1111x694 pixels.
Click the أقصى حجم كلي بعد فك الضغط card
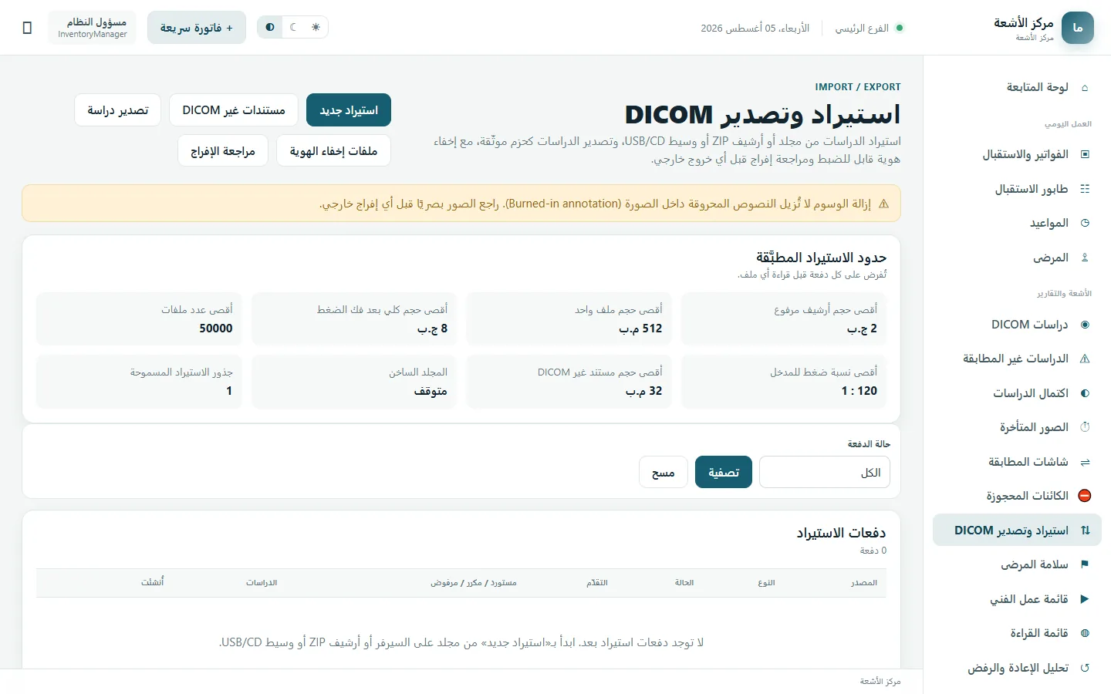click(x=354, y=318)
